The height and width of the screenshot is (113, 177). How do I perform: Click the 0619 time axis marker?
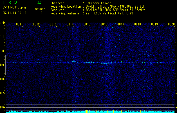point(154,24)
